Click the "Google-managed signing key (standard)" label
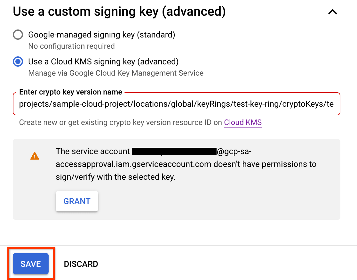Image resolution: width=357 pixels, height=280 pixels. [101, 35]
